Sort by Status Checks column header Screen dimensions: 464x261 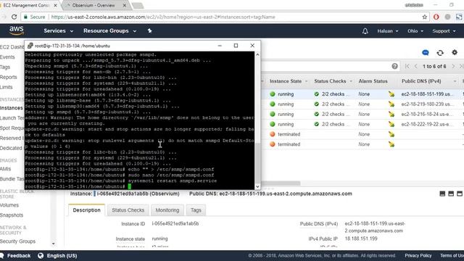330,81
